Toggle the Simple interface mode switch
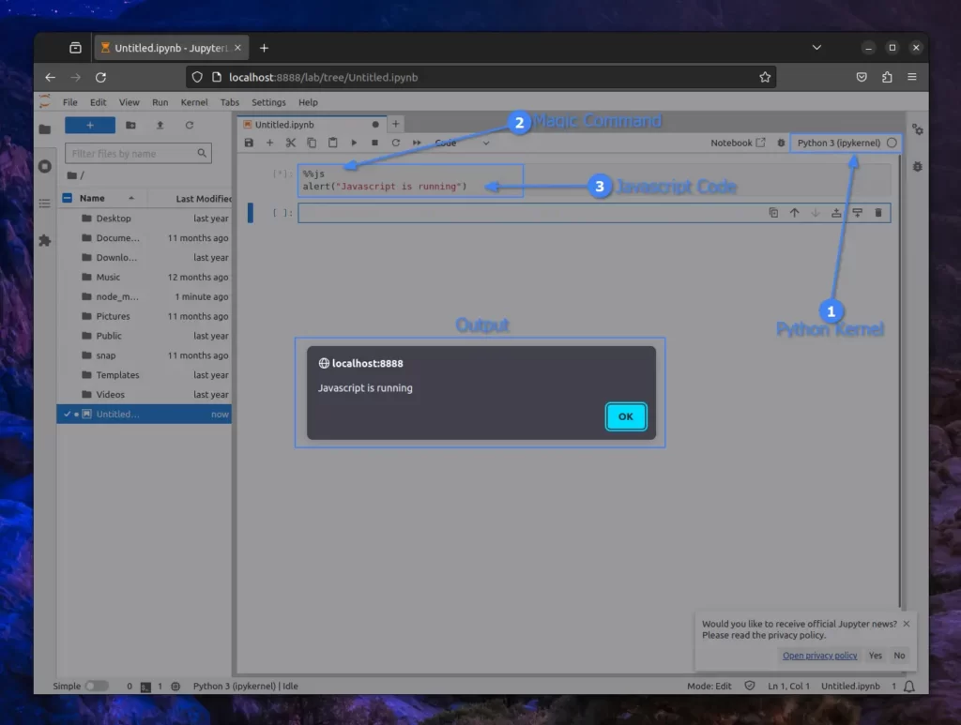Viewport: 961px width, 725px height. [x=97, y=686]
